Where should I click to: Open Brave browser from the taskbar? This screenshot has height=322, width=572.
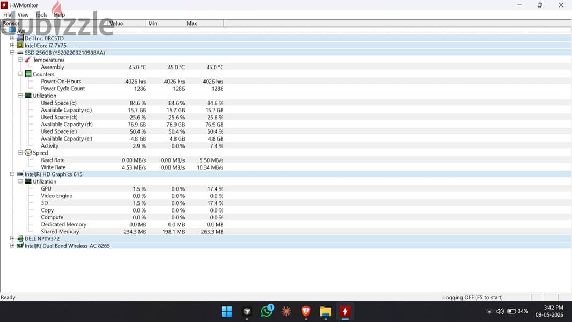coord(306,311)
